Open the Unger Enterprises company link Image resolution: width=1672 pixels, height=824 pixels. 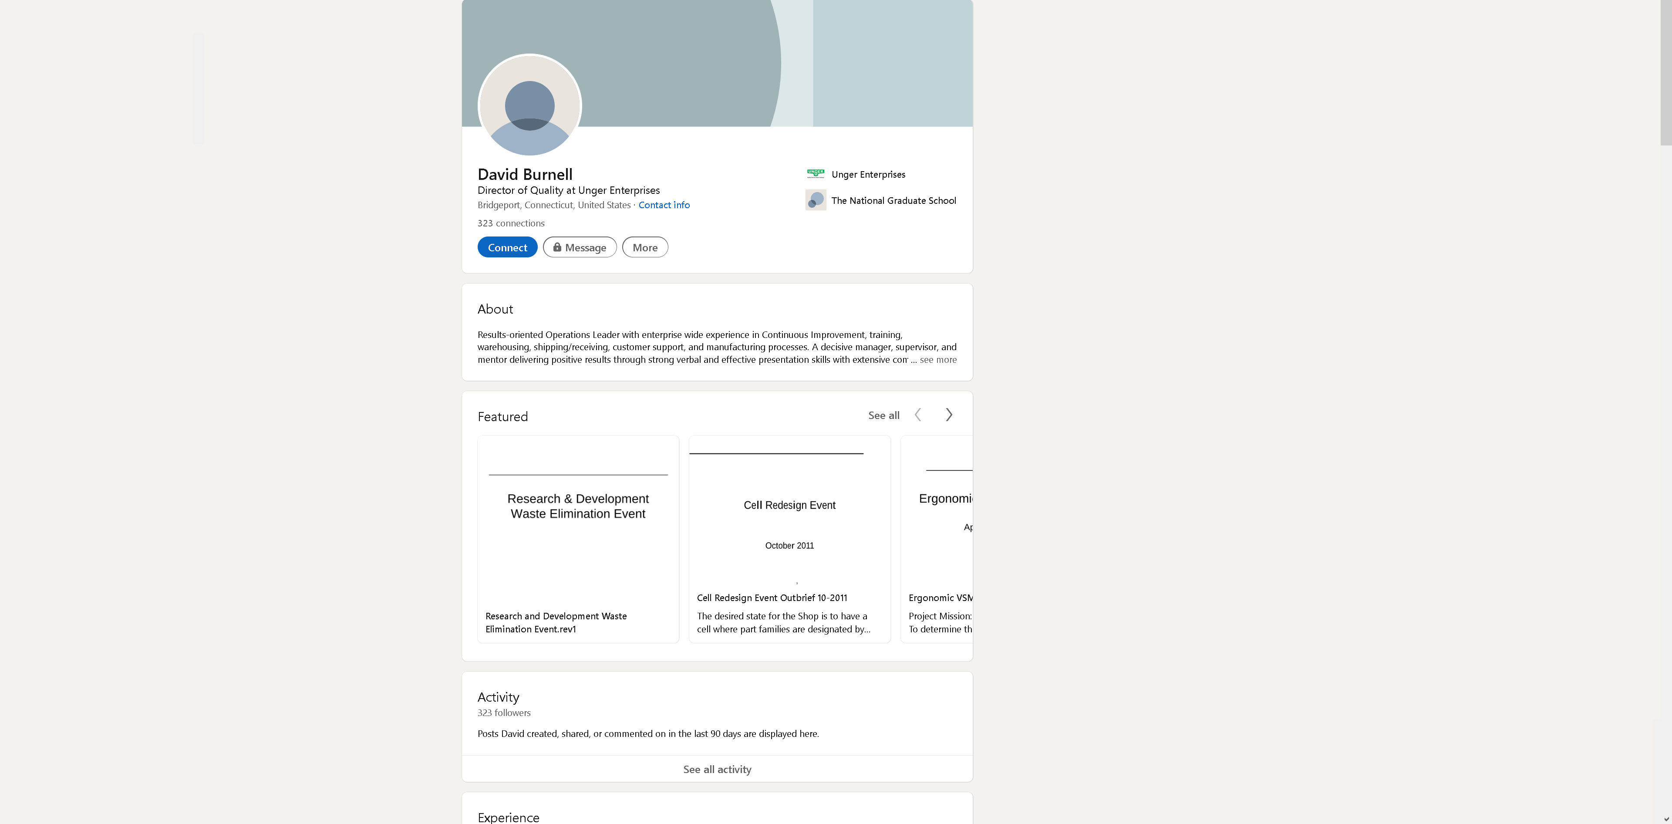[x=868, y=175]
